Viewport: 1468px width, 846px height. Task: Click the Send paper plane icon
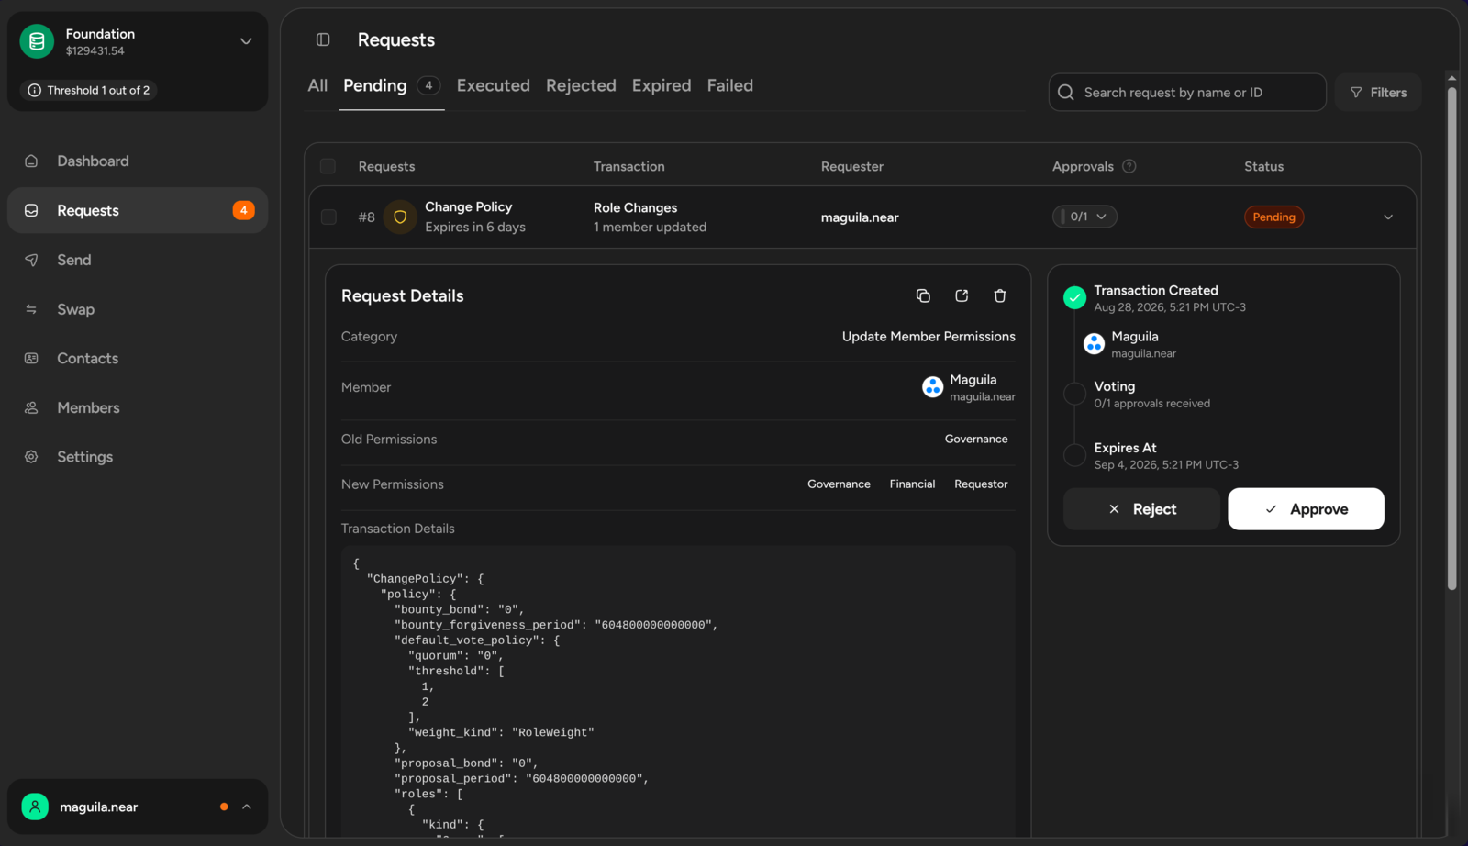31,260
